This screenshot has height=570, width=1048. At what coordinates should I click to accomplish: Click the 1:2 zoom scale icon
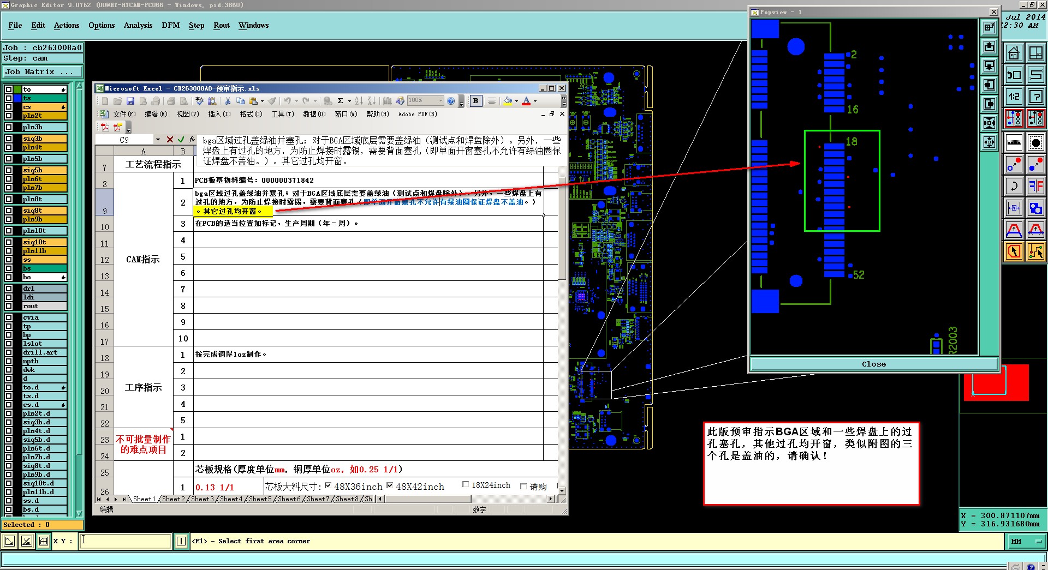[1014, 97]
